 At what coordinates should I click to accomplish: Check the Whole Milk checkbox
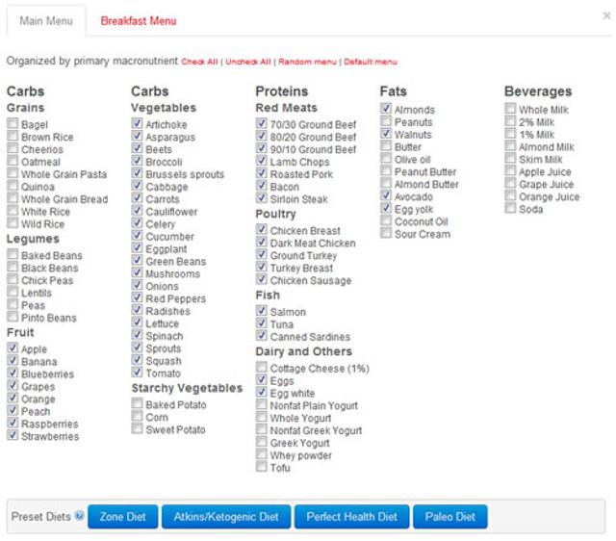point(511,110)
